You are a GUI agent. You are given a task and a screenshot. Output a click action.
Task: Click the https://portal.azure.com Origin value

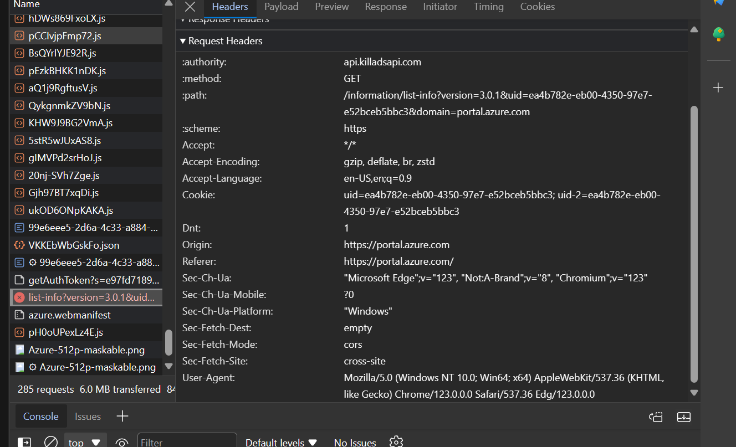coord(397,245)
